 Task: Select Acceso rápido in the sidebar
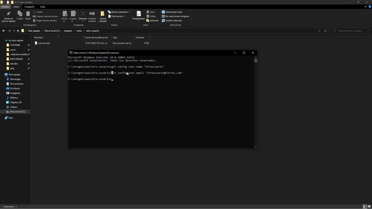tap(16, 40)
